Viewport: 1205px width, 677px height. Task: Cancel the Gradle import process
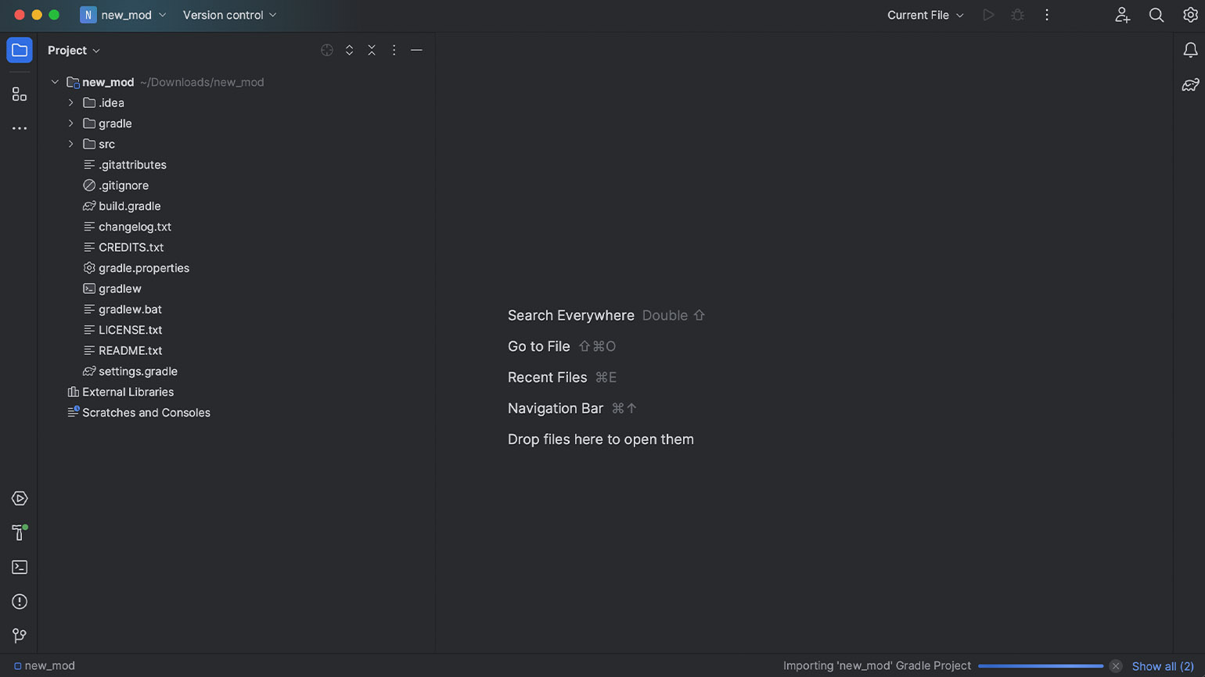[1116, 666]
